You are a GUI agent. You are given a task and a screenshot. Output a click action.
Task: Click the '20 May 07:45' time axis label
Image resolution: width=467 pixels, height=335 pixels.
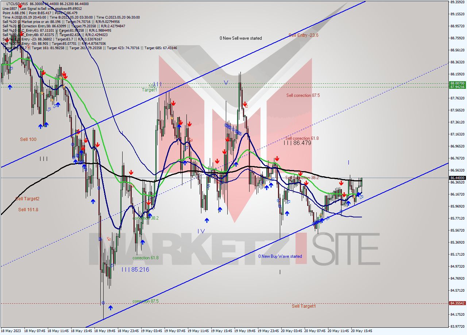pos(315,331)
